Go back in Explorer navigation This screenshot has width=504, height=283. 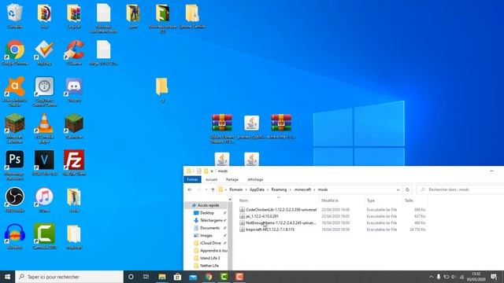190,189
